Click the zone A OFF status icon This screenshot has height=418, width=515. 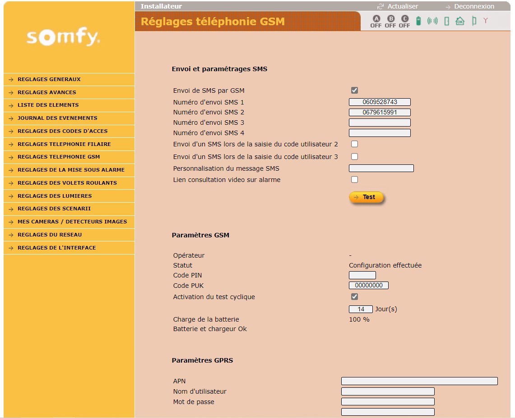click(x=376, y=21)
